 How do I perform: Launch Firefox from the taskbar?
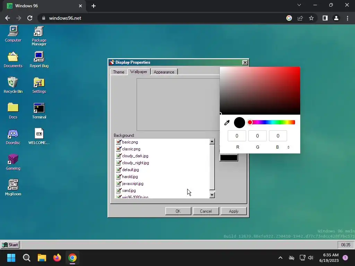[x=57, y=258]
